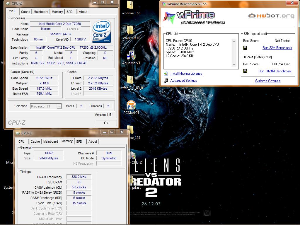Click the Instructions field MMX, SSE, SSE2
The height and width of the screenshot is (225, 300).
(x=71, y=63)
